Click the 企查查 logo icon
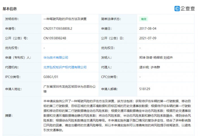The height and width of the screenshot is (136, 198). (177, 8)
